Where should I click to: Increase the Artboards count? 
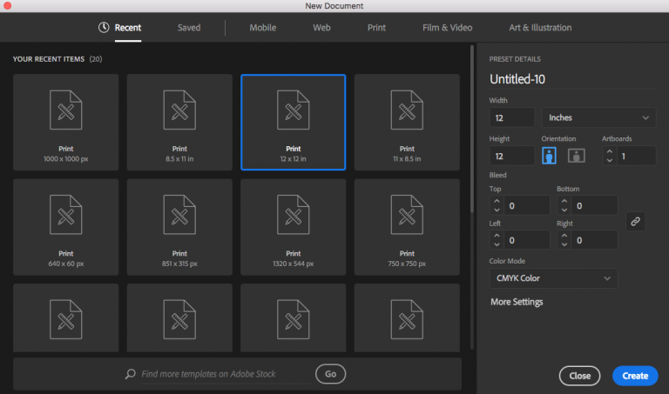(609, 151)
